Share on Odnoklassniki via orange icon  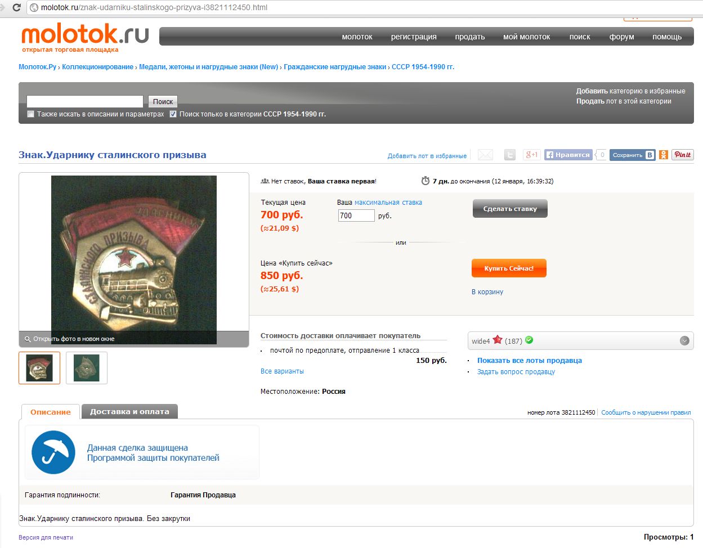click(x=664, y=155)
